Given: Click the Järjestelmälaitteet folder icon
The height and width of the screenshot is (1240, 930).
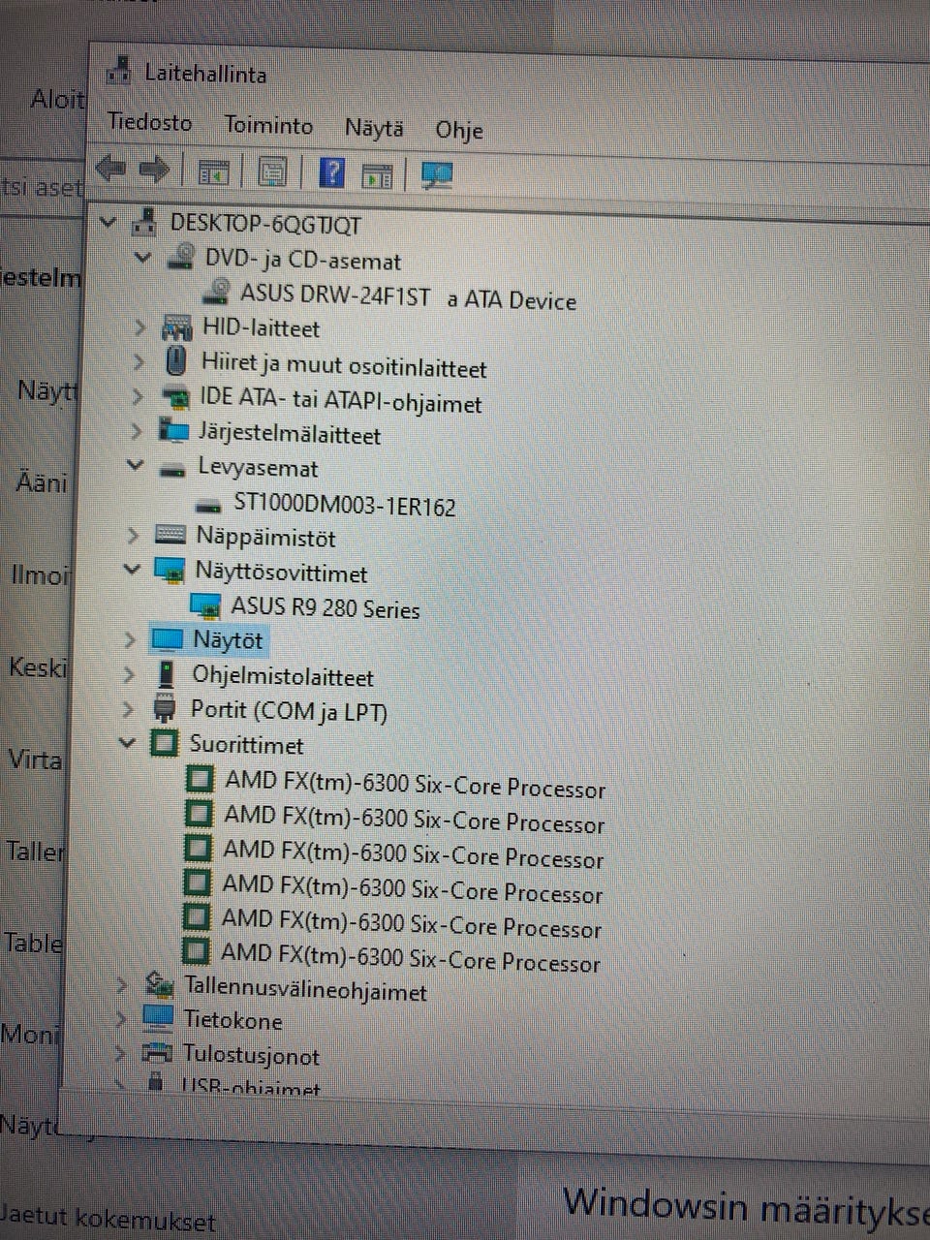Looking at the screenshot, I should click(x=173, y=431).
